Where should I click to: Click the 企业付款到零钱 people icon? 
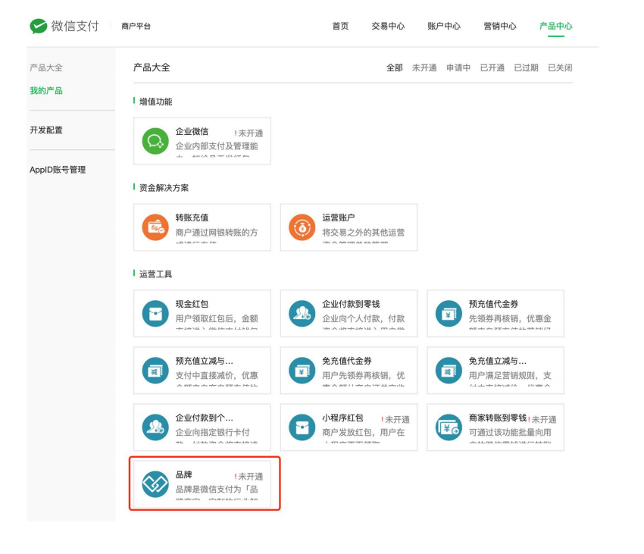302,314
